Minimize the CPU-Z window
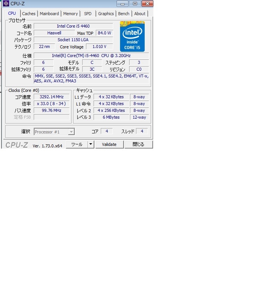267x288 pixels. (122, 4)
